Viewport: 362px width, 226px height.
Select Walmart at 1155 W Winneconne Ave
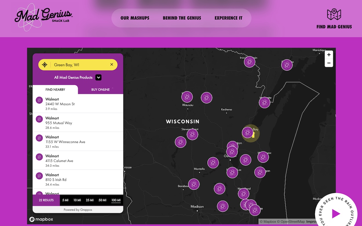coord(78,142)
